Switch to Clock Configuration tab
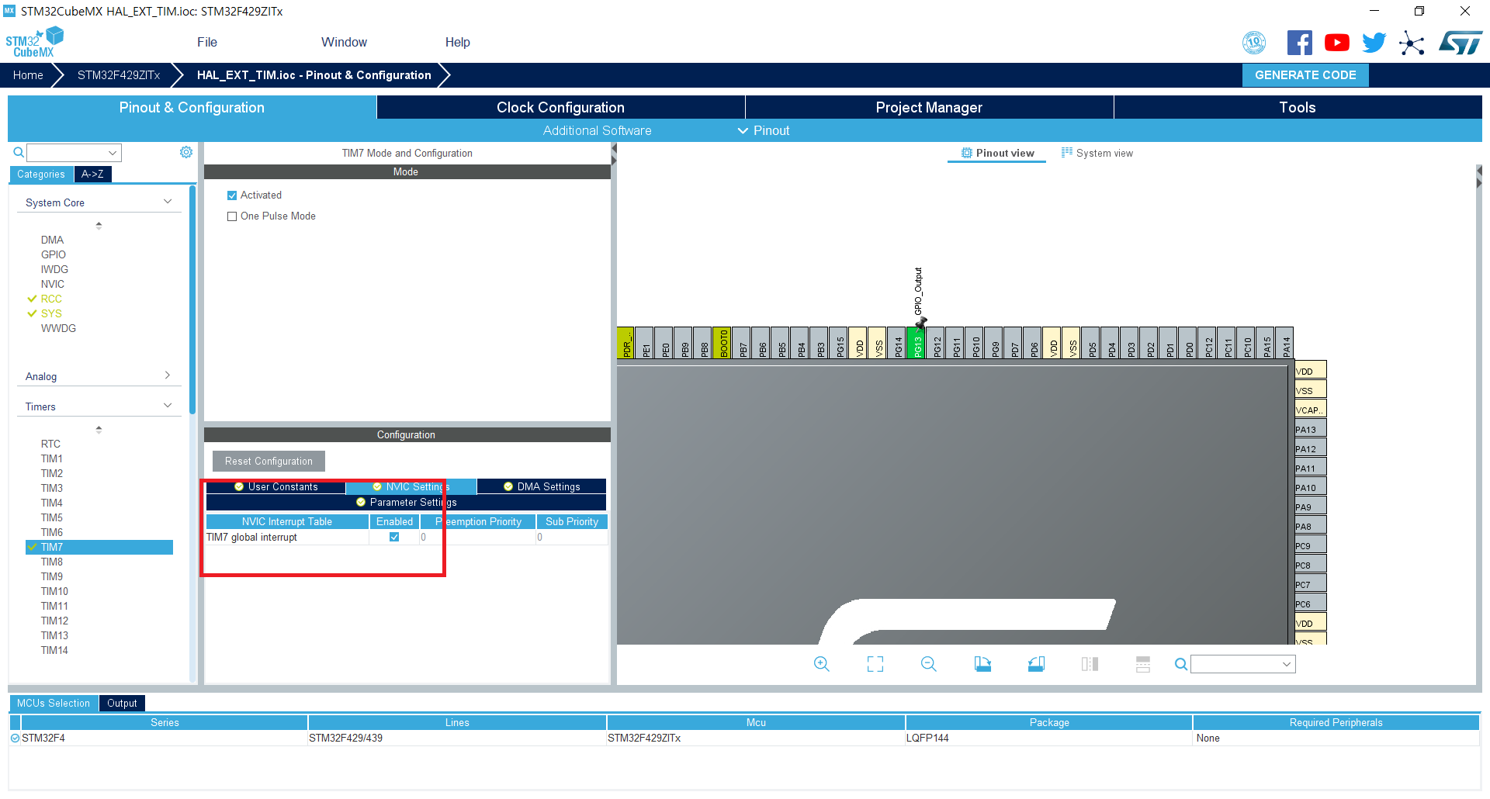This screenshot has height=799, width=1490. pyautogui.click(x=560, y=107)
